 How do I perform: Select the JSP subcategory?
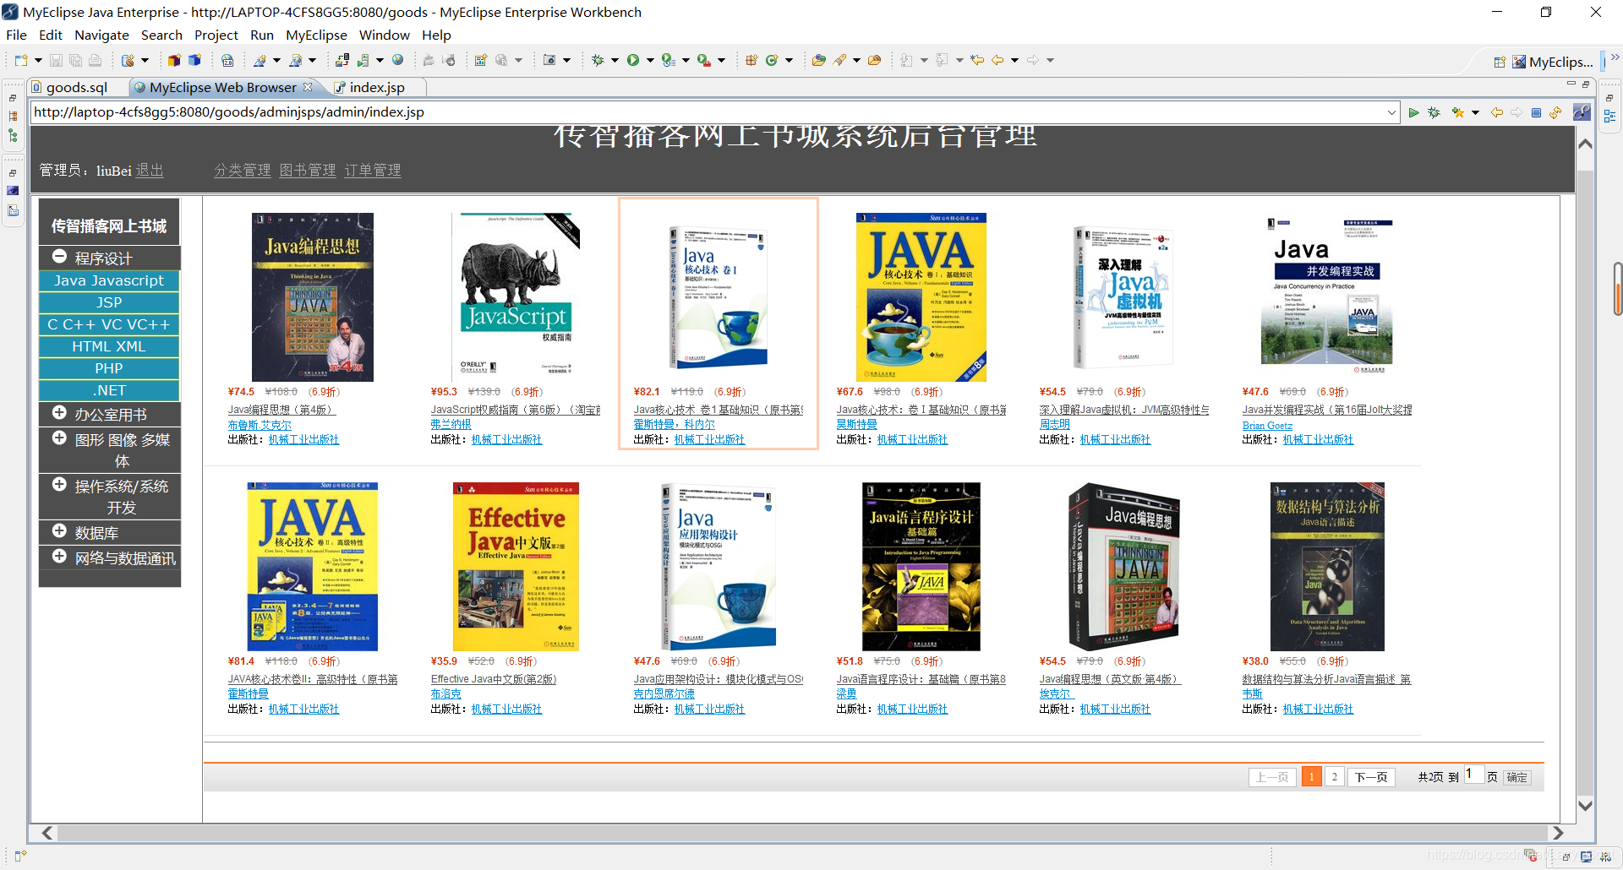pyautogui.click(x=109, y=302)
